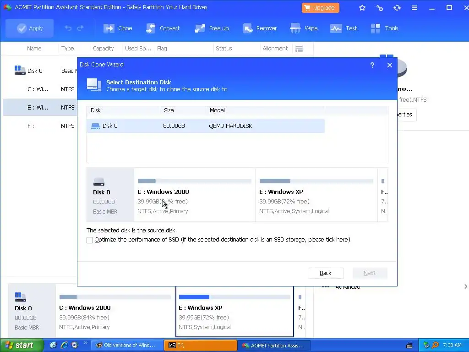Screen dimensions: 469x352
Task: Click the undo arrow in toolbar
Action: pos(68,28)
